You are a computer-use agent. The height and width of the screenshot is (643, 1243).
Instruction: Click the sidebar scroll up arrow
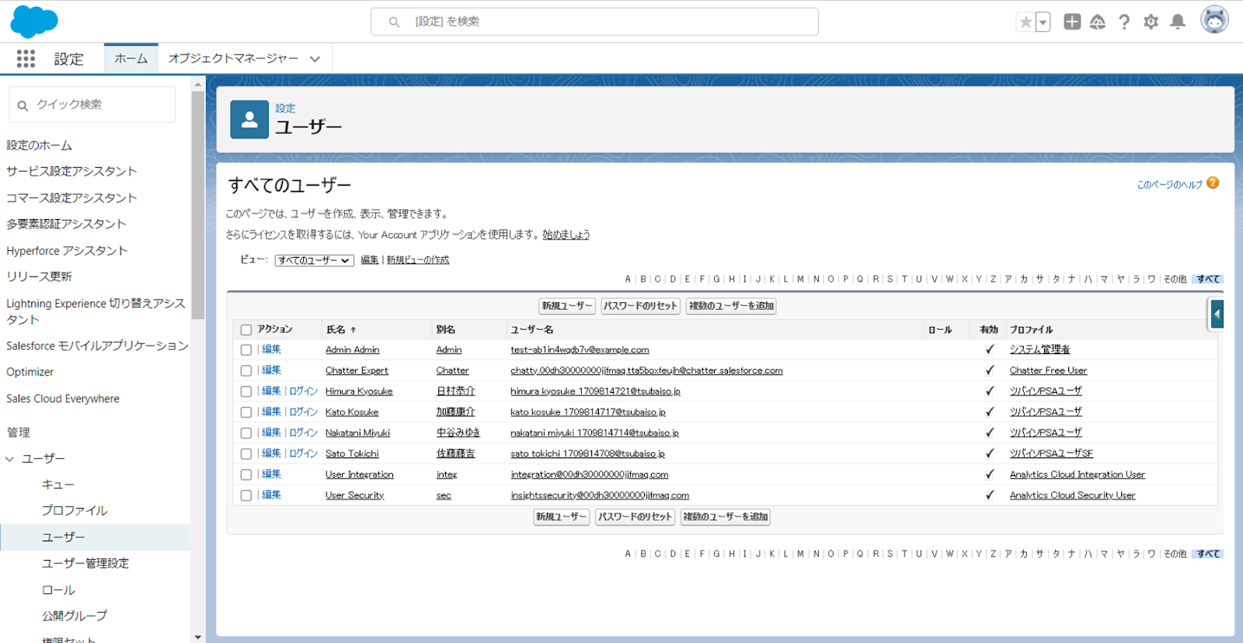pos(197,84)
